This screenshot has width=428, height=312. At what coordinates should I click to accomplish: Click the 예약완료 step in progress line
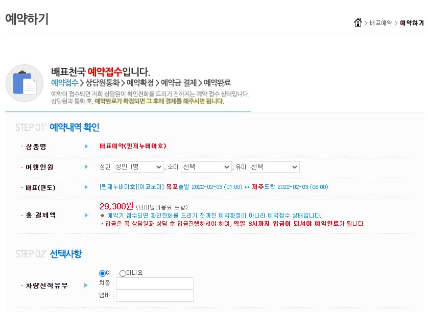tap(217, 82)
